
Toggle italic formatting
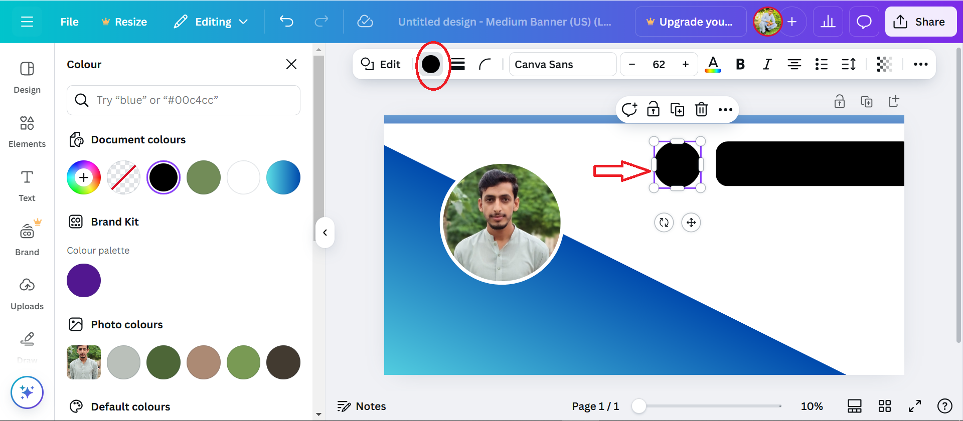point(767,64)
